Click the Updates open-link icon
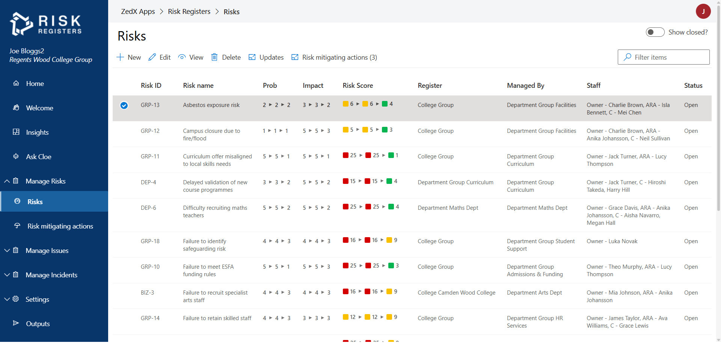721x343 pixels. (x=252, y=57)
